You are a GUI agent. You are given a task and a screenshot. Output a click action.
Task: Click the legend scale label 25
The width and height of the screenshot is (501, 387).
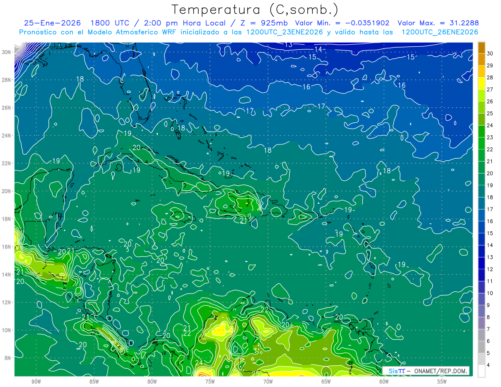click(x=490, y=114)
